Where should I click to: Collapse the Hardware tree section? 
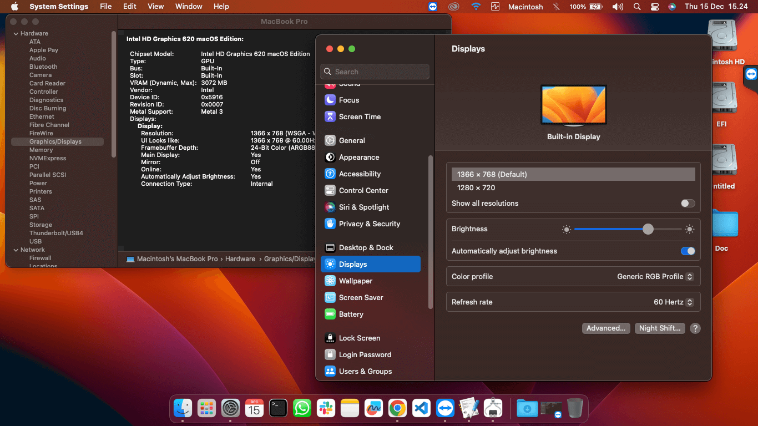pos(15,33)
